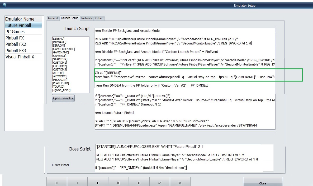
Task: Go to first record navigation icon
Action: tap(57, 183)
